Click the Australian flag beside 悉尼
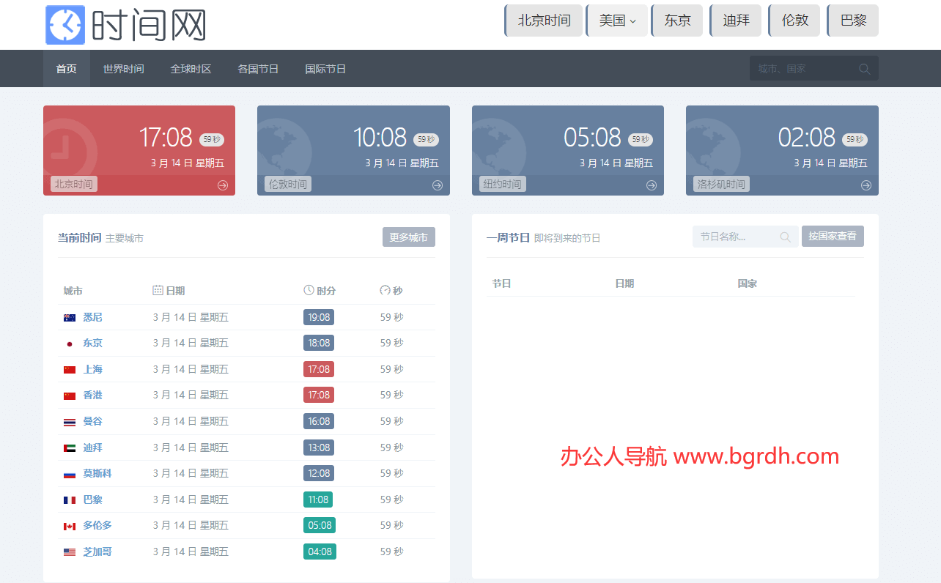The width and height of the screenshot is (941, 583). [70, 318]
